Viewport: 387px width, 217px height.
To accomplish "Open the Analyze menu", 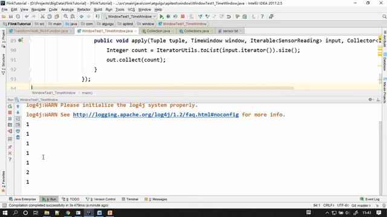I will point(67,10).
